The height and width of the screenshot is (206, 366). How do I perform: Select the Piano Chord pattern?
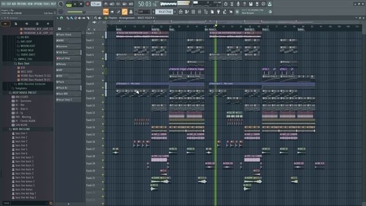69,34
